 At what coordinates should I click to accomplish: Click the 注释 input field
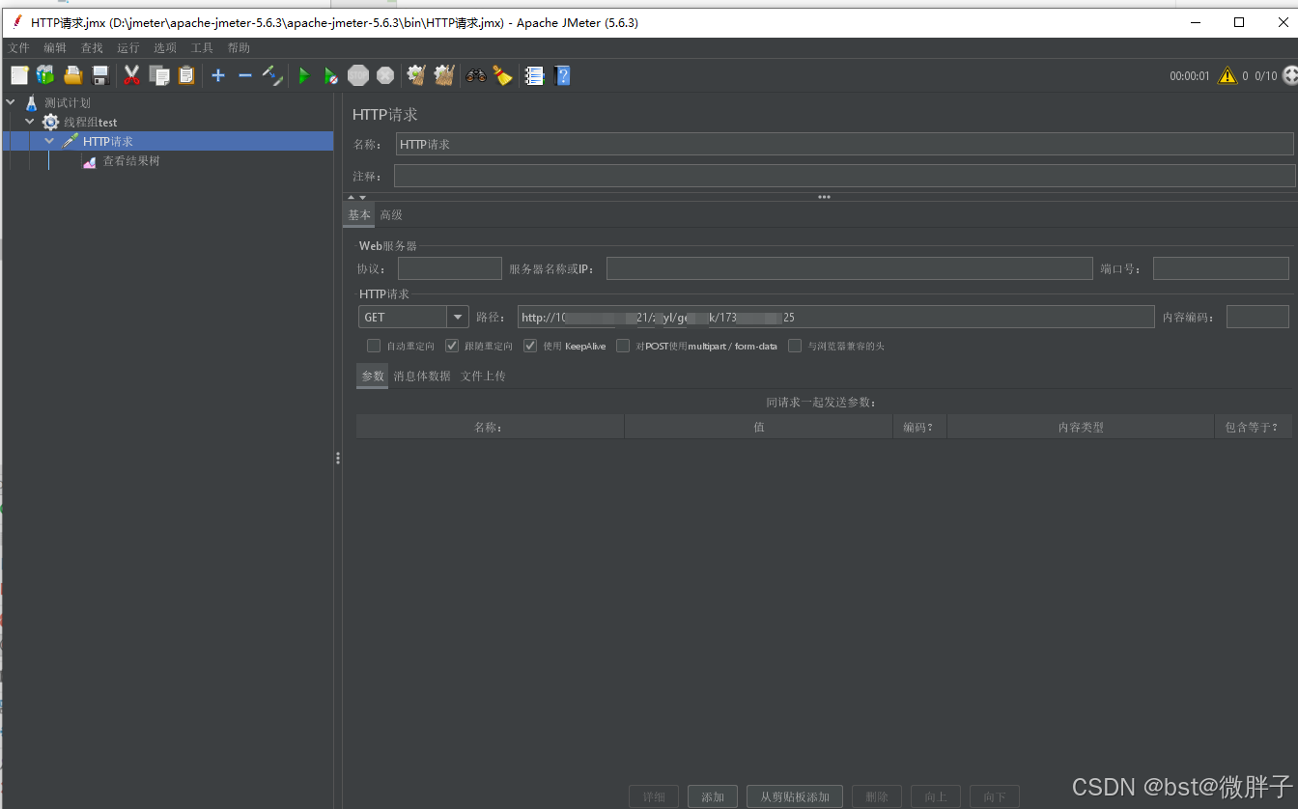(x=844, y=176)
